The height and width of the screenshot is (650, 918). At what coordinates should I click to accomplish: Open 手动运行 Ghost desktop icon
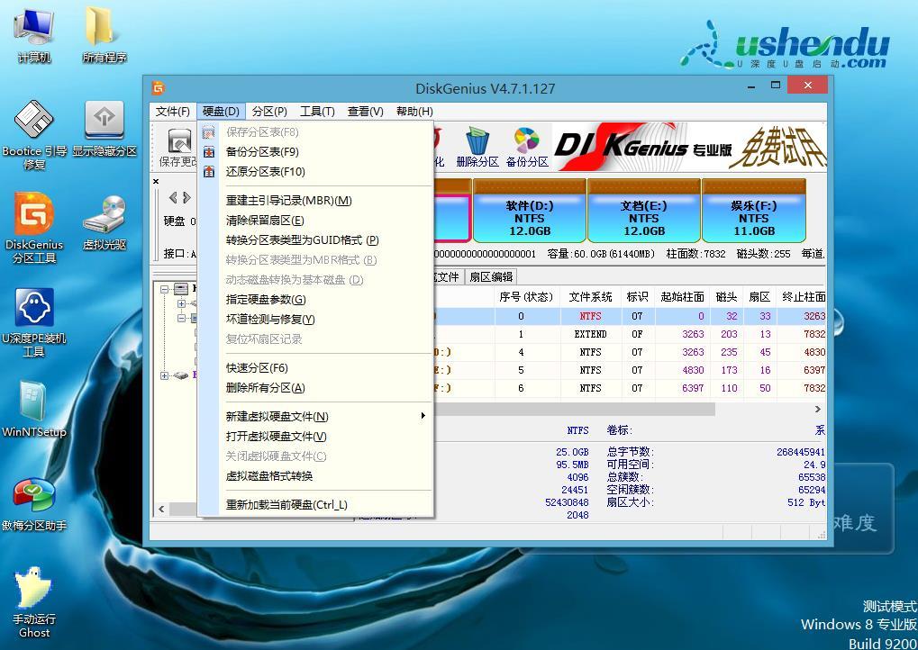click(34, 602)
